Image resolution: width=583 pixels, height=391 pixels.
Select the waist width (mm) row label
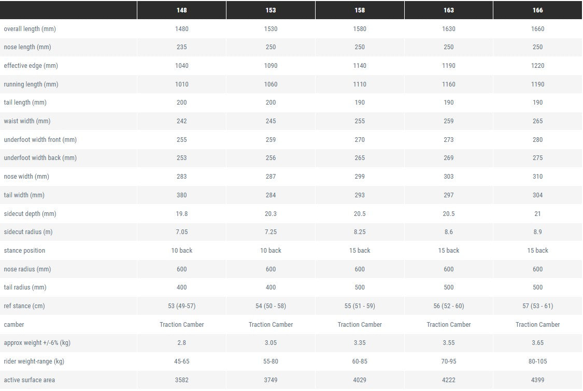27,121
